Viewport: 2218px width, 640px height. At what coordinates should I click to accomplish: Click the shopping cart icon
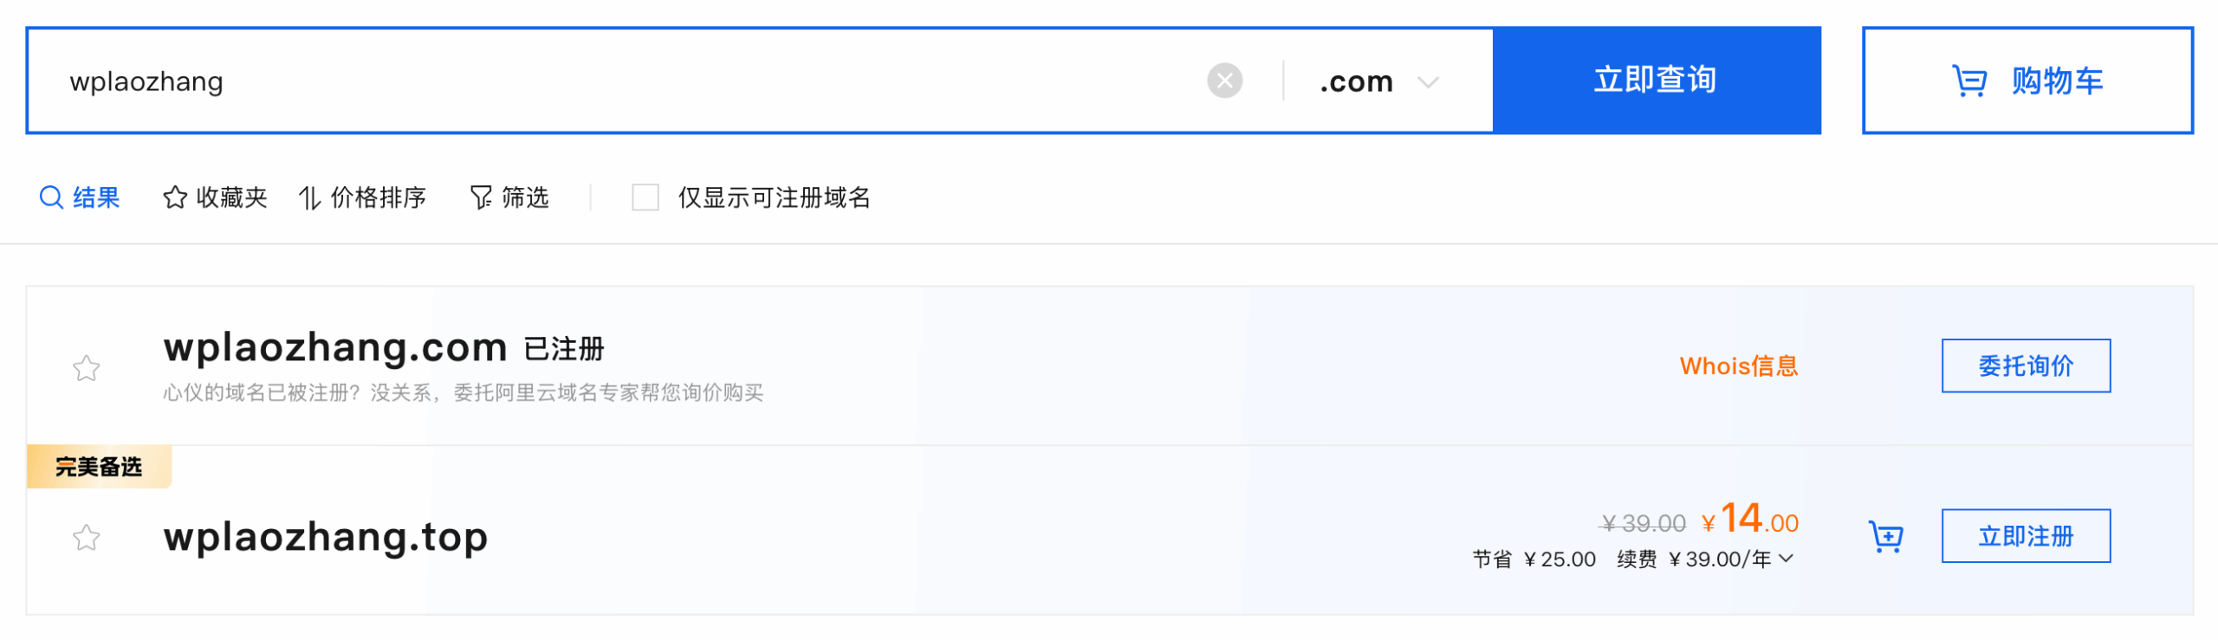pyautogui.click(x=1968, y=81)
